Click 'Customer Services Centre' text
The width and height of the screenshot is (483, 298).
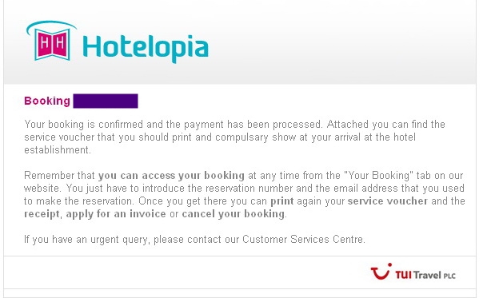[x=303, y=239]
